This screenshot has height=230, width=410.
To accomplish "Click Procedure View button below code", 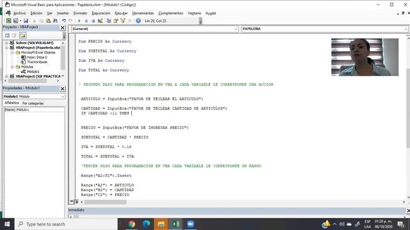I will [x=71, y=202].
